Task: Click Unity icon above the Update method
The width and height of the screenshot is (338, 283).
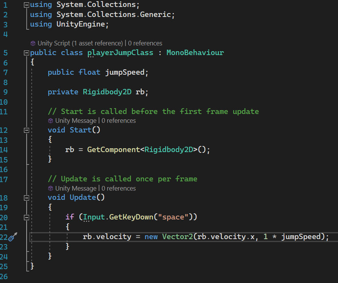Action: tap(50, 188)
